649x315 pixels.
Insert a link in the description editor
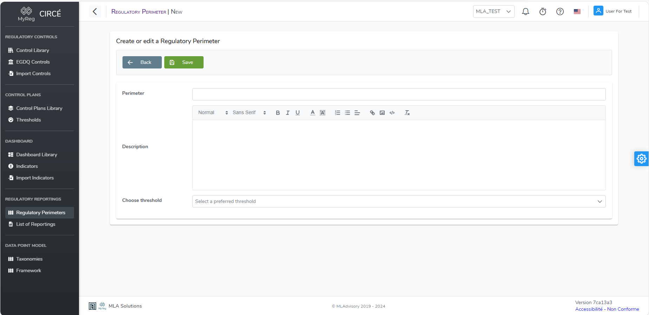click(372, 113)
